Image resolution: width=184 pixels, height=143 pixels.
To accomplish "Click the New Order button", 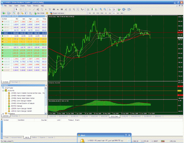I will click(39, 13).
